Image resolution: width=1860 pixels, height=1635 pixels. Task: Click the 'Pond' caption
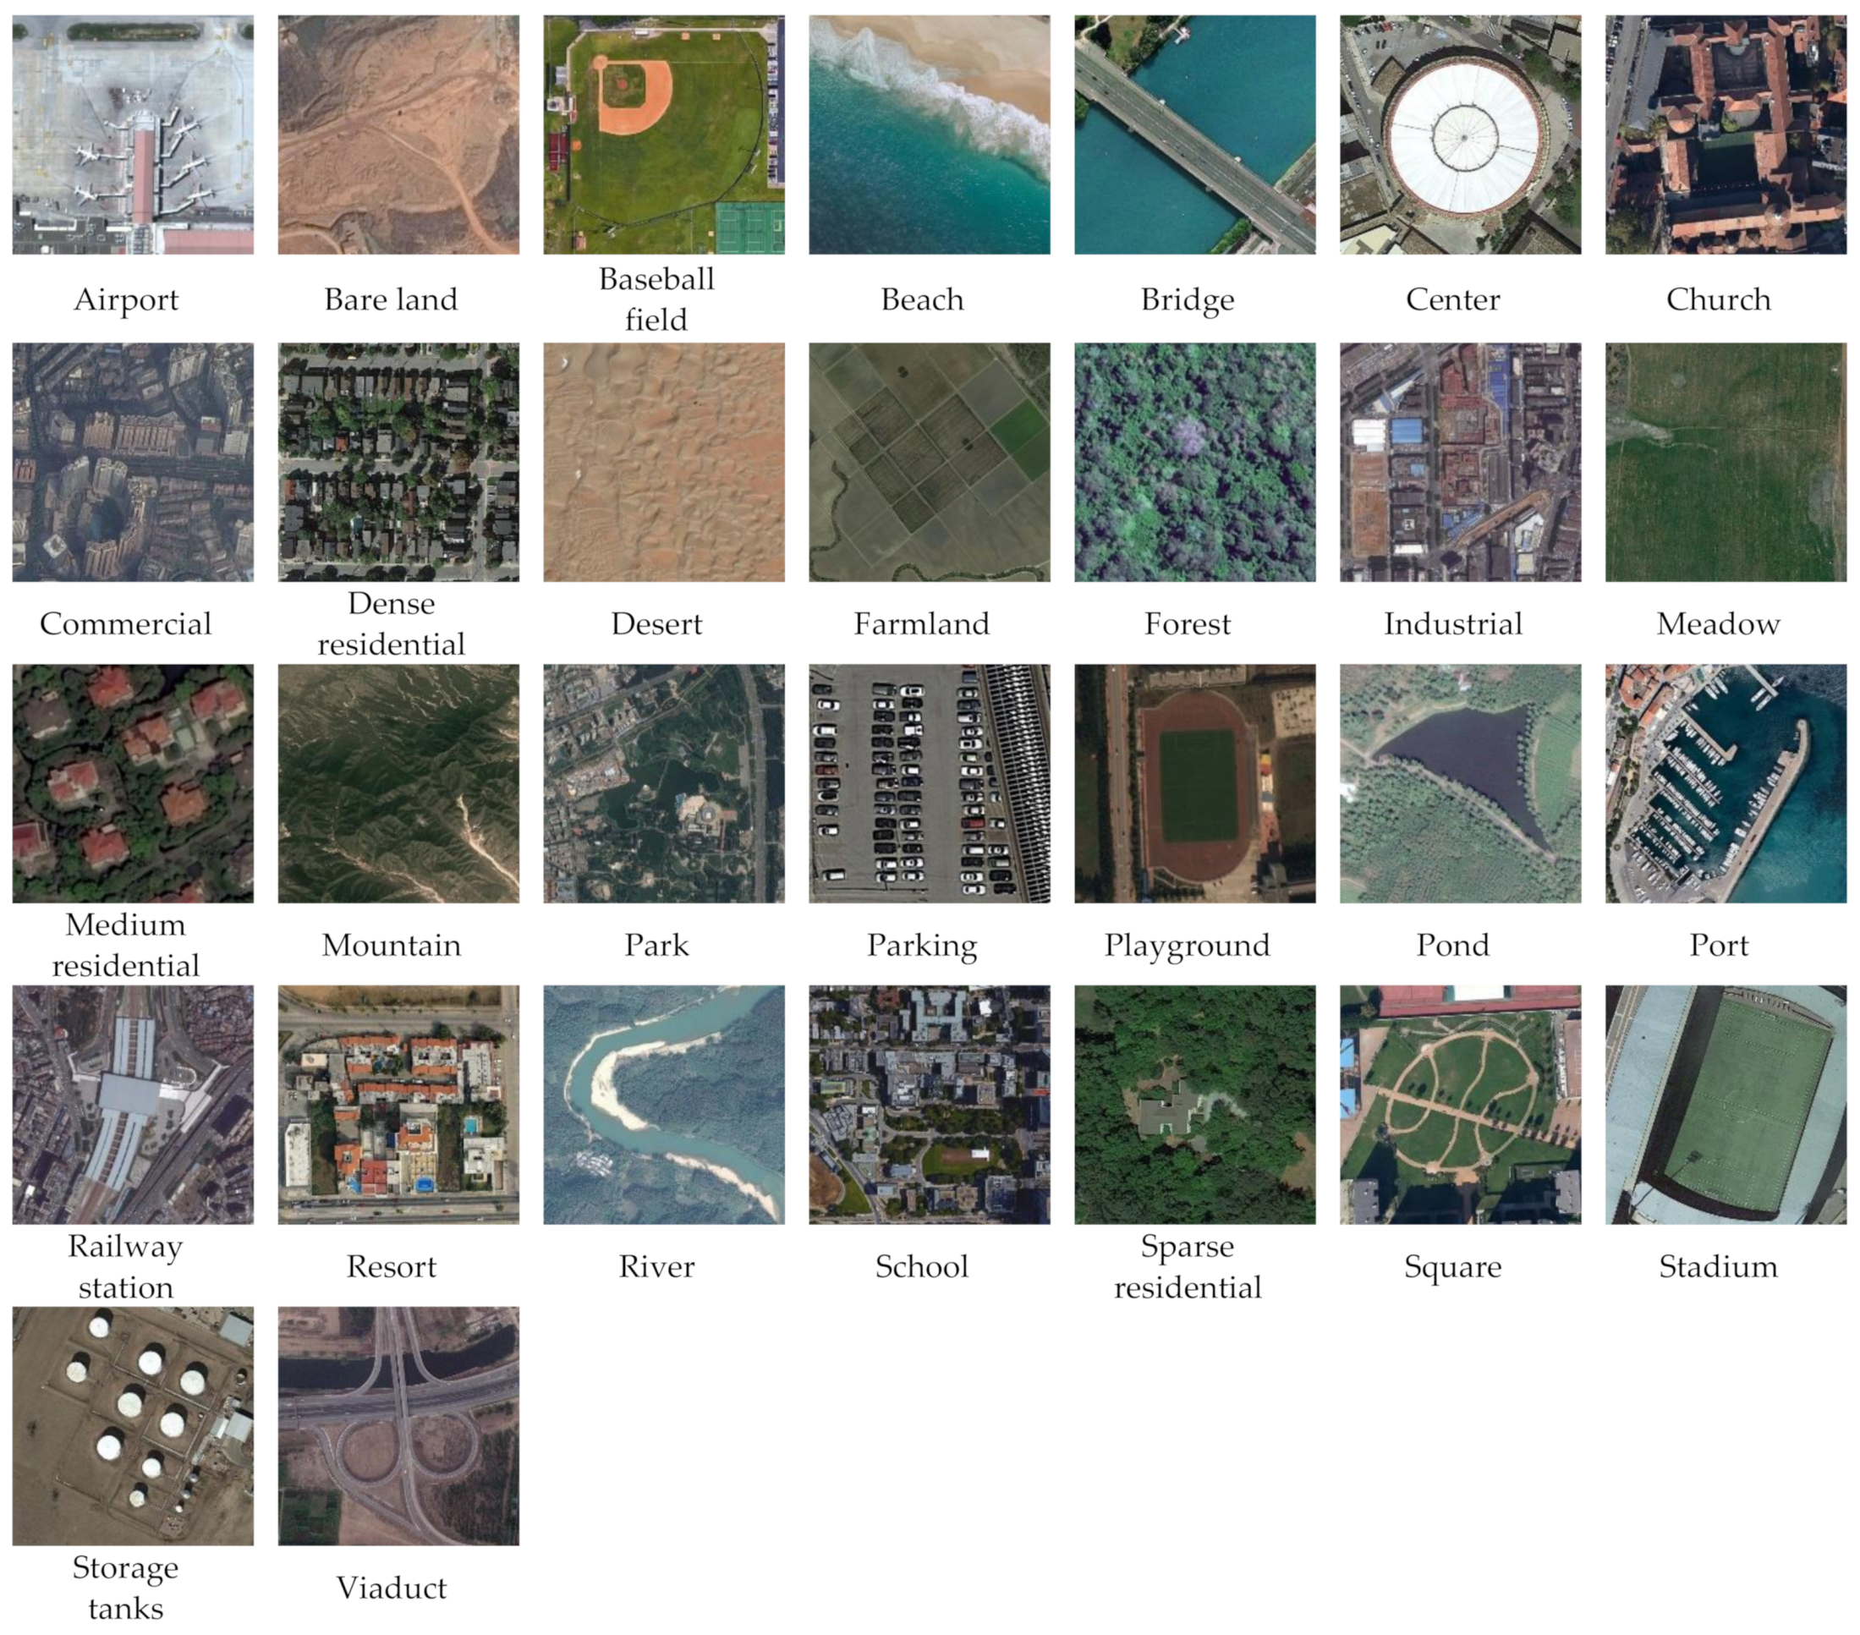tap(1453, 946)
